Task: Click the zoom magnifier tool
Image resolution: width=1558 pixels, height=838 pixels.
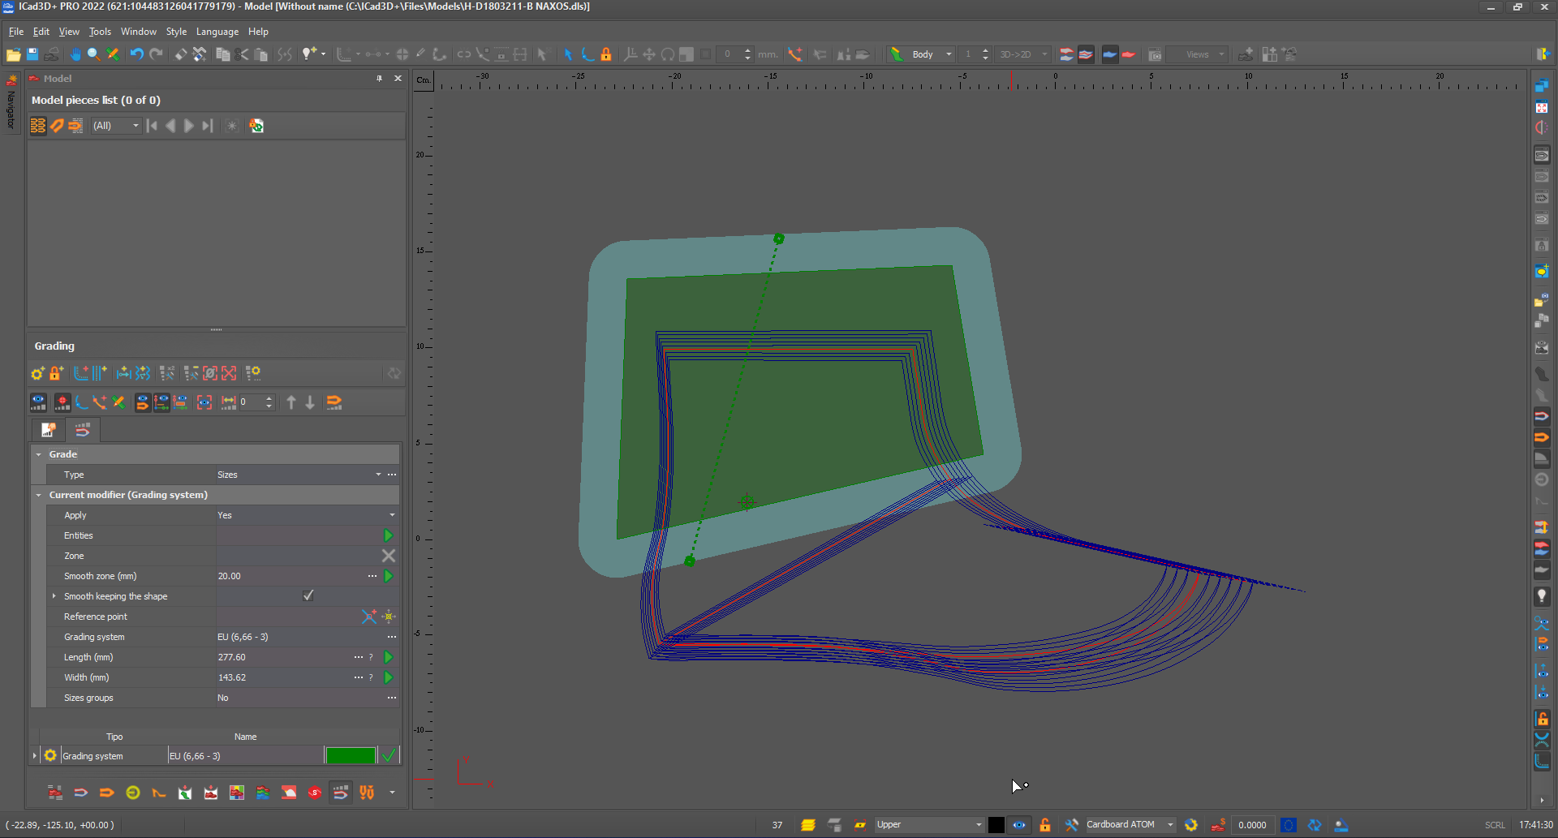Action: click(93, 54)
